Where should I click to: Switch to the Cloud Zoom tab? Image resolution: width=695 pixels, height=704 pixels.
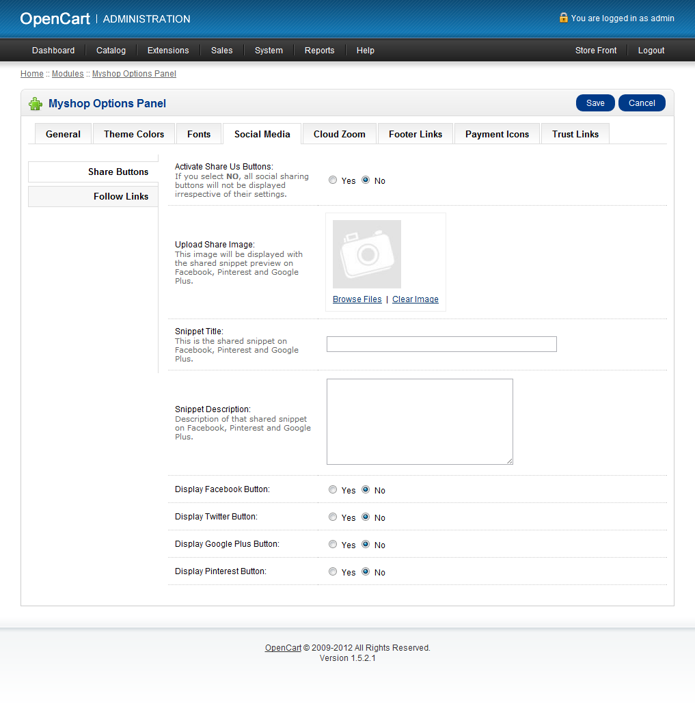click(340, 134)
